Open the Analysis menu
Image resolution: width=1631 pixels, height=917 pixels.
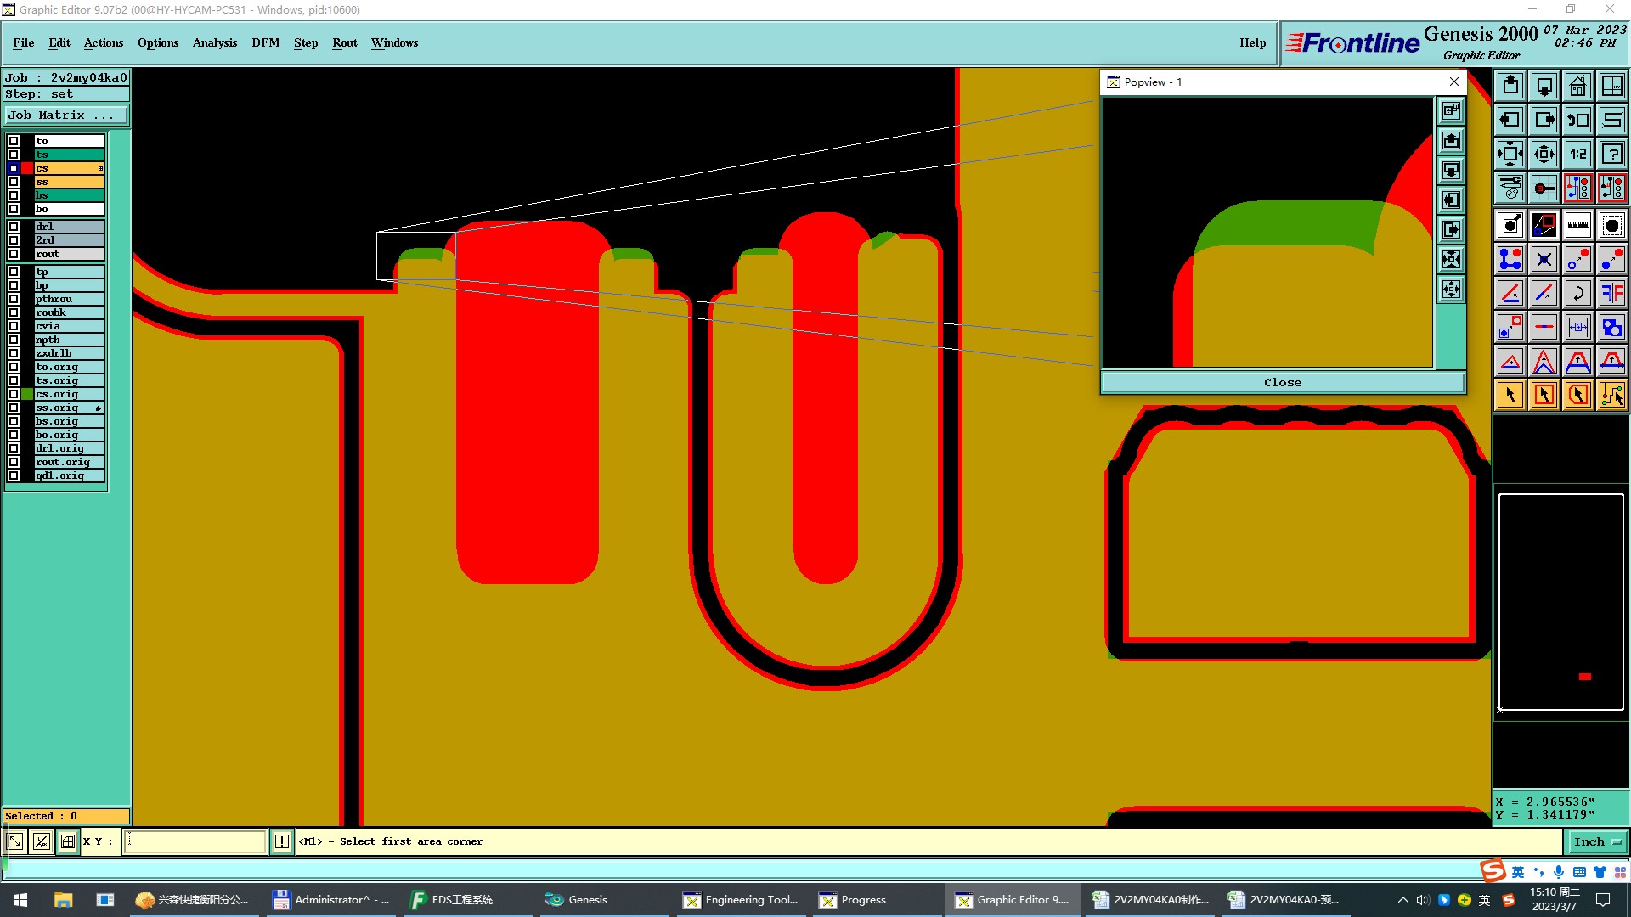[x=214, y=42]
